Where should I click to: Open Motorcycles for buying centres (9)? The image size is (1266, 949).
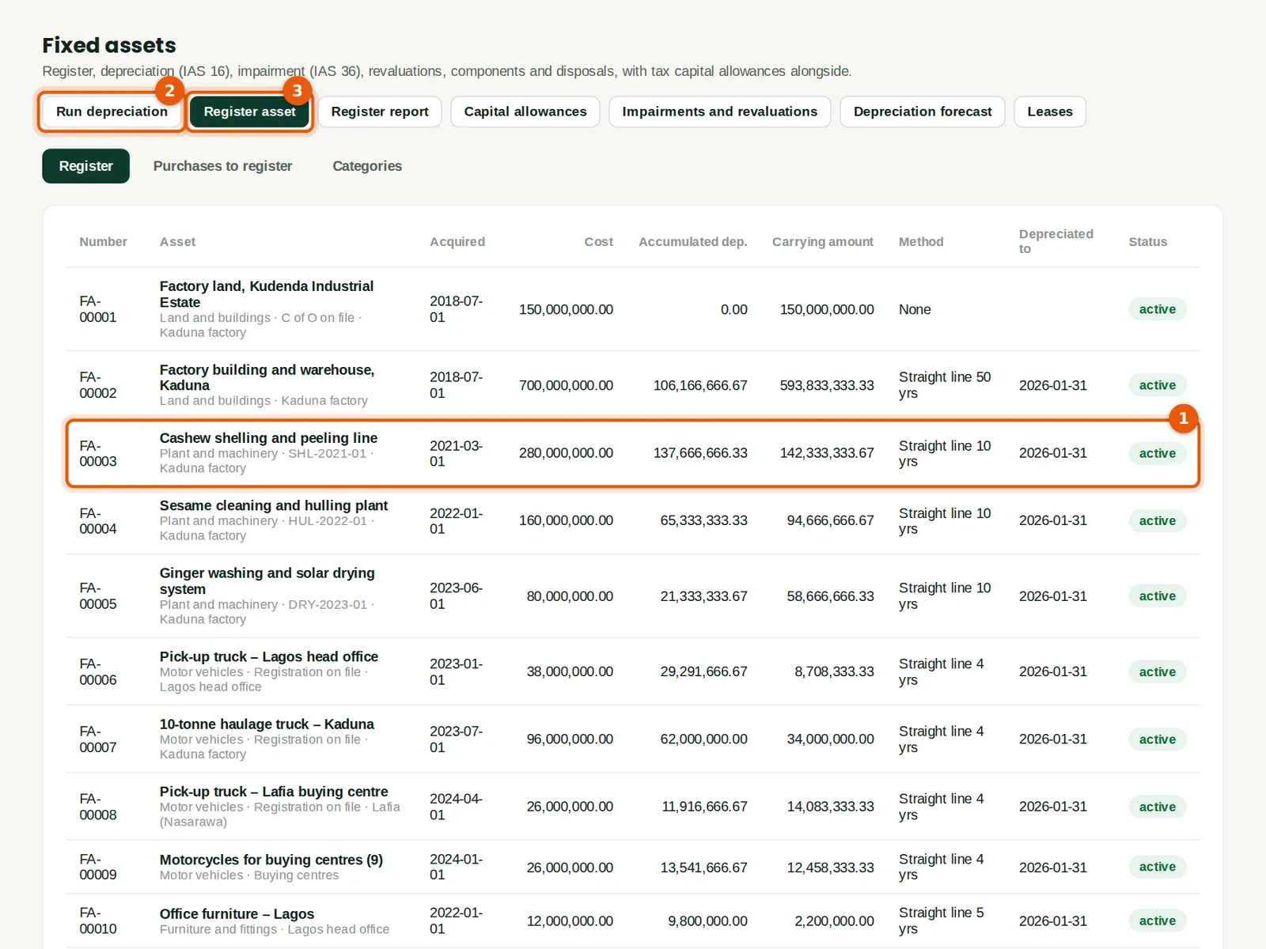pyautogui.click(x=271, y=860)
